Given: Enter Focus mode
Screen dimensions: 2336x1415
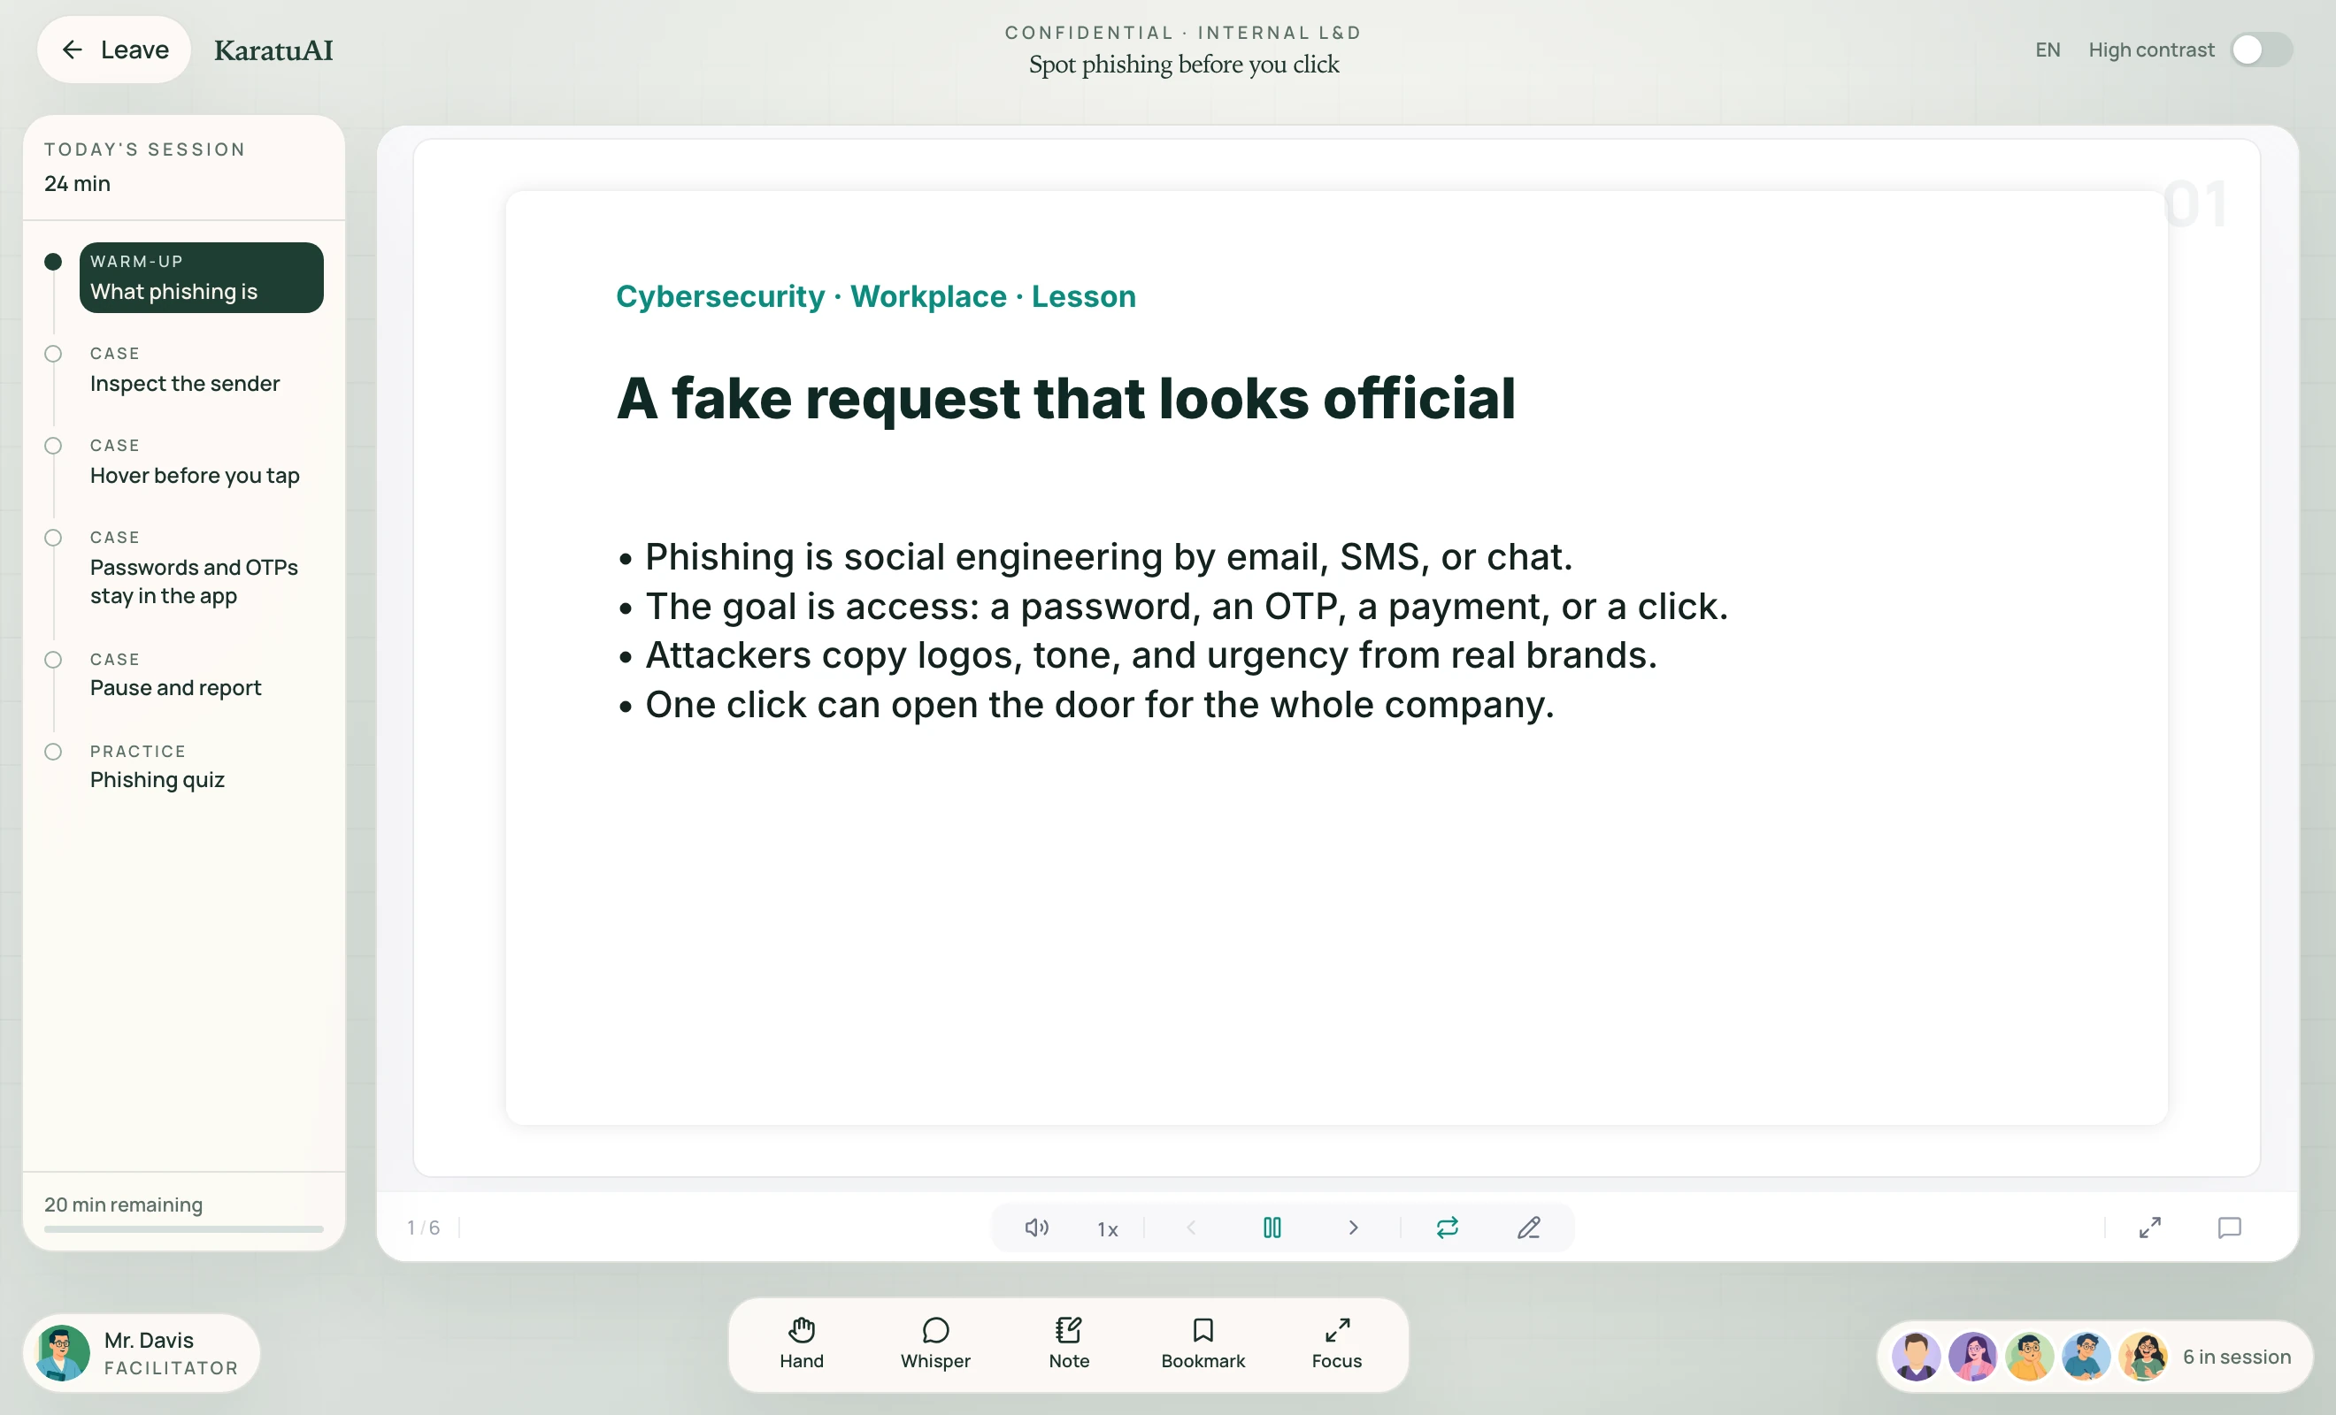Looking at the screenshot, I should point(1337,1344).
